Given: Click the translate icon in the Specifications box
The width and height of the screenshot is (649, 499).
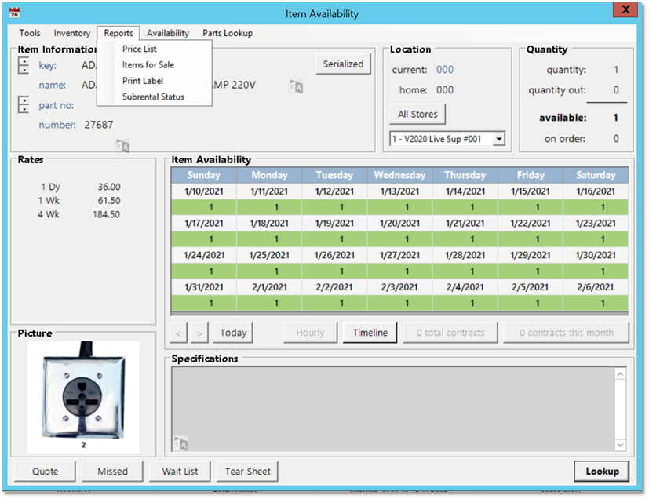Looking at the screenshot, I should pyautogui.click(x=181, y=444).
